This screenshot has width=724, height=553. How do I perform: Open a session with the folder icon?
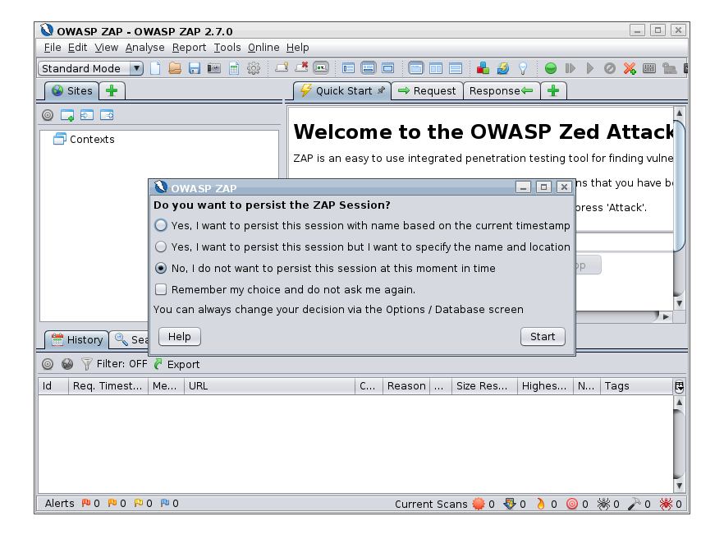(x=175, y=68)
